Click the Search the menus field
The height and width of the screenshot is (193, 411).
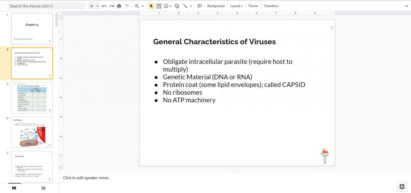(46, 6)
